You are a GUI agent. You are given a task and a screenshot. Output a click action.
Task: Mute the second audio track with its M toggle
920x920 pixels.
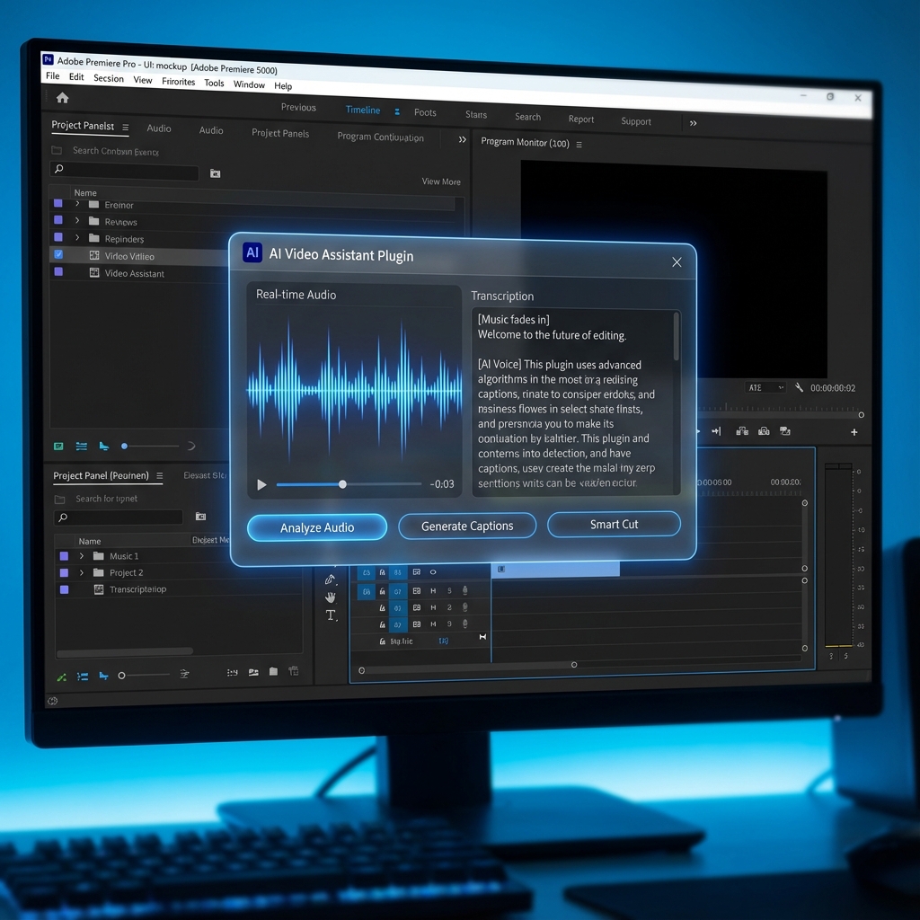433,607
